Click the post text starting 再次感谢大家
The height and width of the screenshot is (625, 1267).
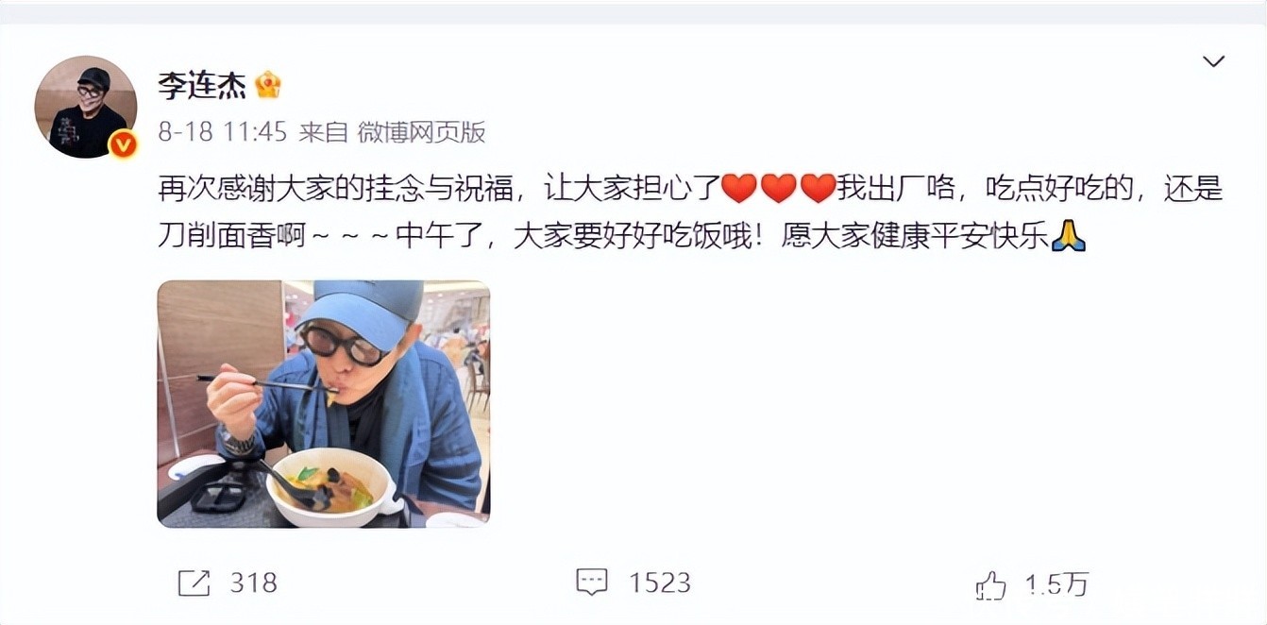tap(690, 212)
